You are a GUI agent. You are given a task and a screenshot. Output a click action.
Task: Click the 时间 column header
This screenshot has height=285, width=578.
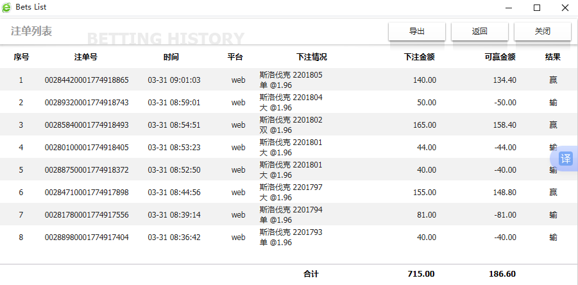point(171,57)
